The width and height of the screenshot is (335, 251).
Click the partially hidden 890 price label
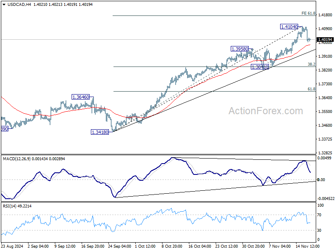pyautogui.click(x=4, y=129)
